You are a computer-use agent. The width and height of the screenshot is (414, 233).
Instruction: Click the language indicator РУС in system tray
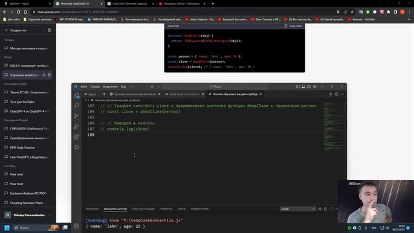(x=374, y=228)
